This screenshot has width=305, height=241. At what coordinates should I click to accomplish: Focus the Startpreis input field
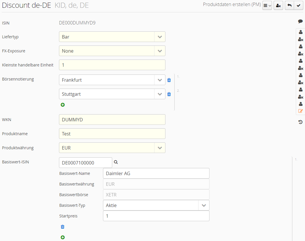click(x=156, y=216)
